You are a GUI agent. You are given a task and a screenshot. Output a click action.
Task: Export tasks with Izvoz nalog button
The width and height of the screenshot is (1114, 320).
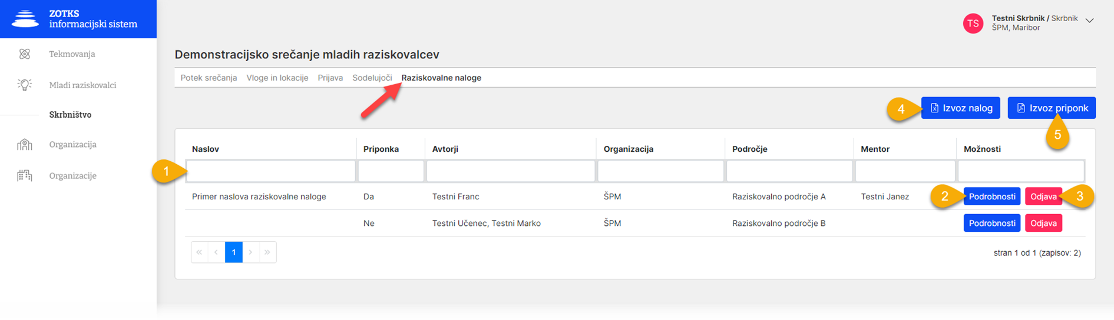(961, 108)
